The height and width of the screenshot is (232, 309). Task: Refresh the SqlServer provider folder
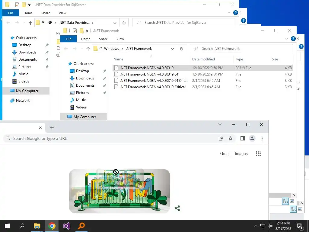pyautogui.click(x=124, y=23)
